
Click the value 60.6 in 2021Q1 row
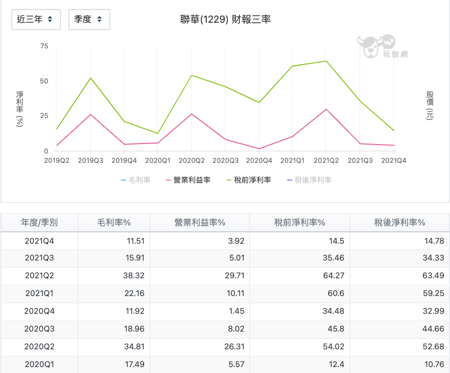336,294
